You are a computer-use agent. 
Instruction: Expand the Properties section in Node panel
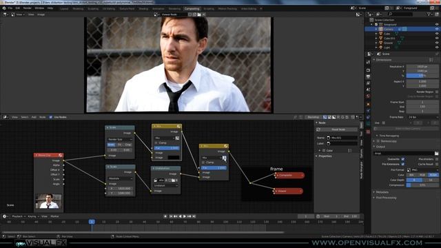tap(325, 156)
